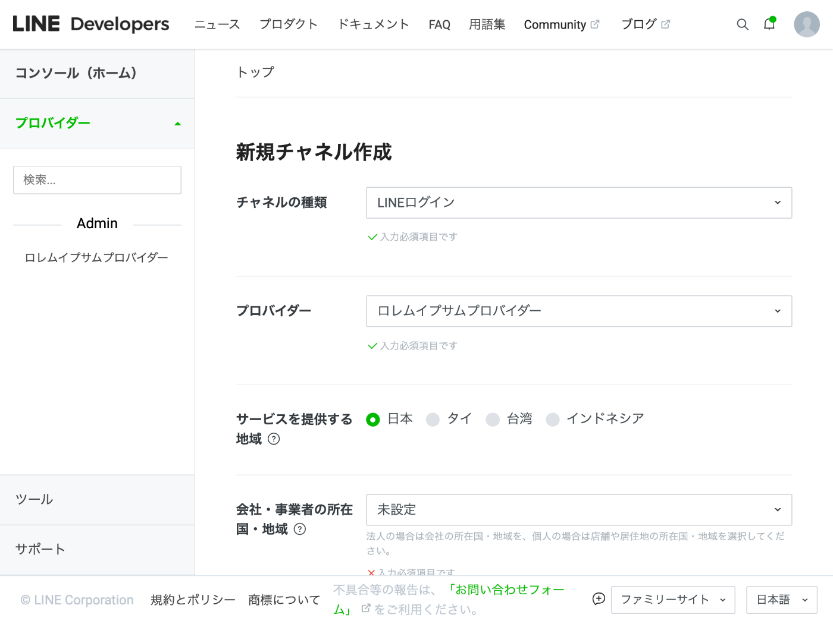The width and height of the screenshot is (833, 624).
Task: Click the Admin label in the sidebar
Action: [x=97, y=223]
